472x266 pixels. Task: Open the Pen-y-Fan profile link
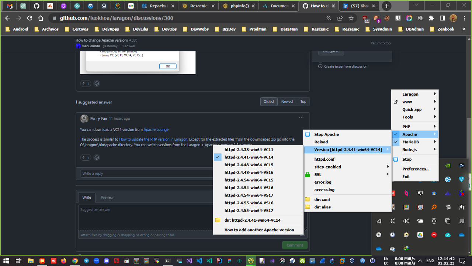click(x=98, y=119)
